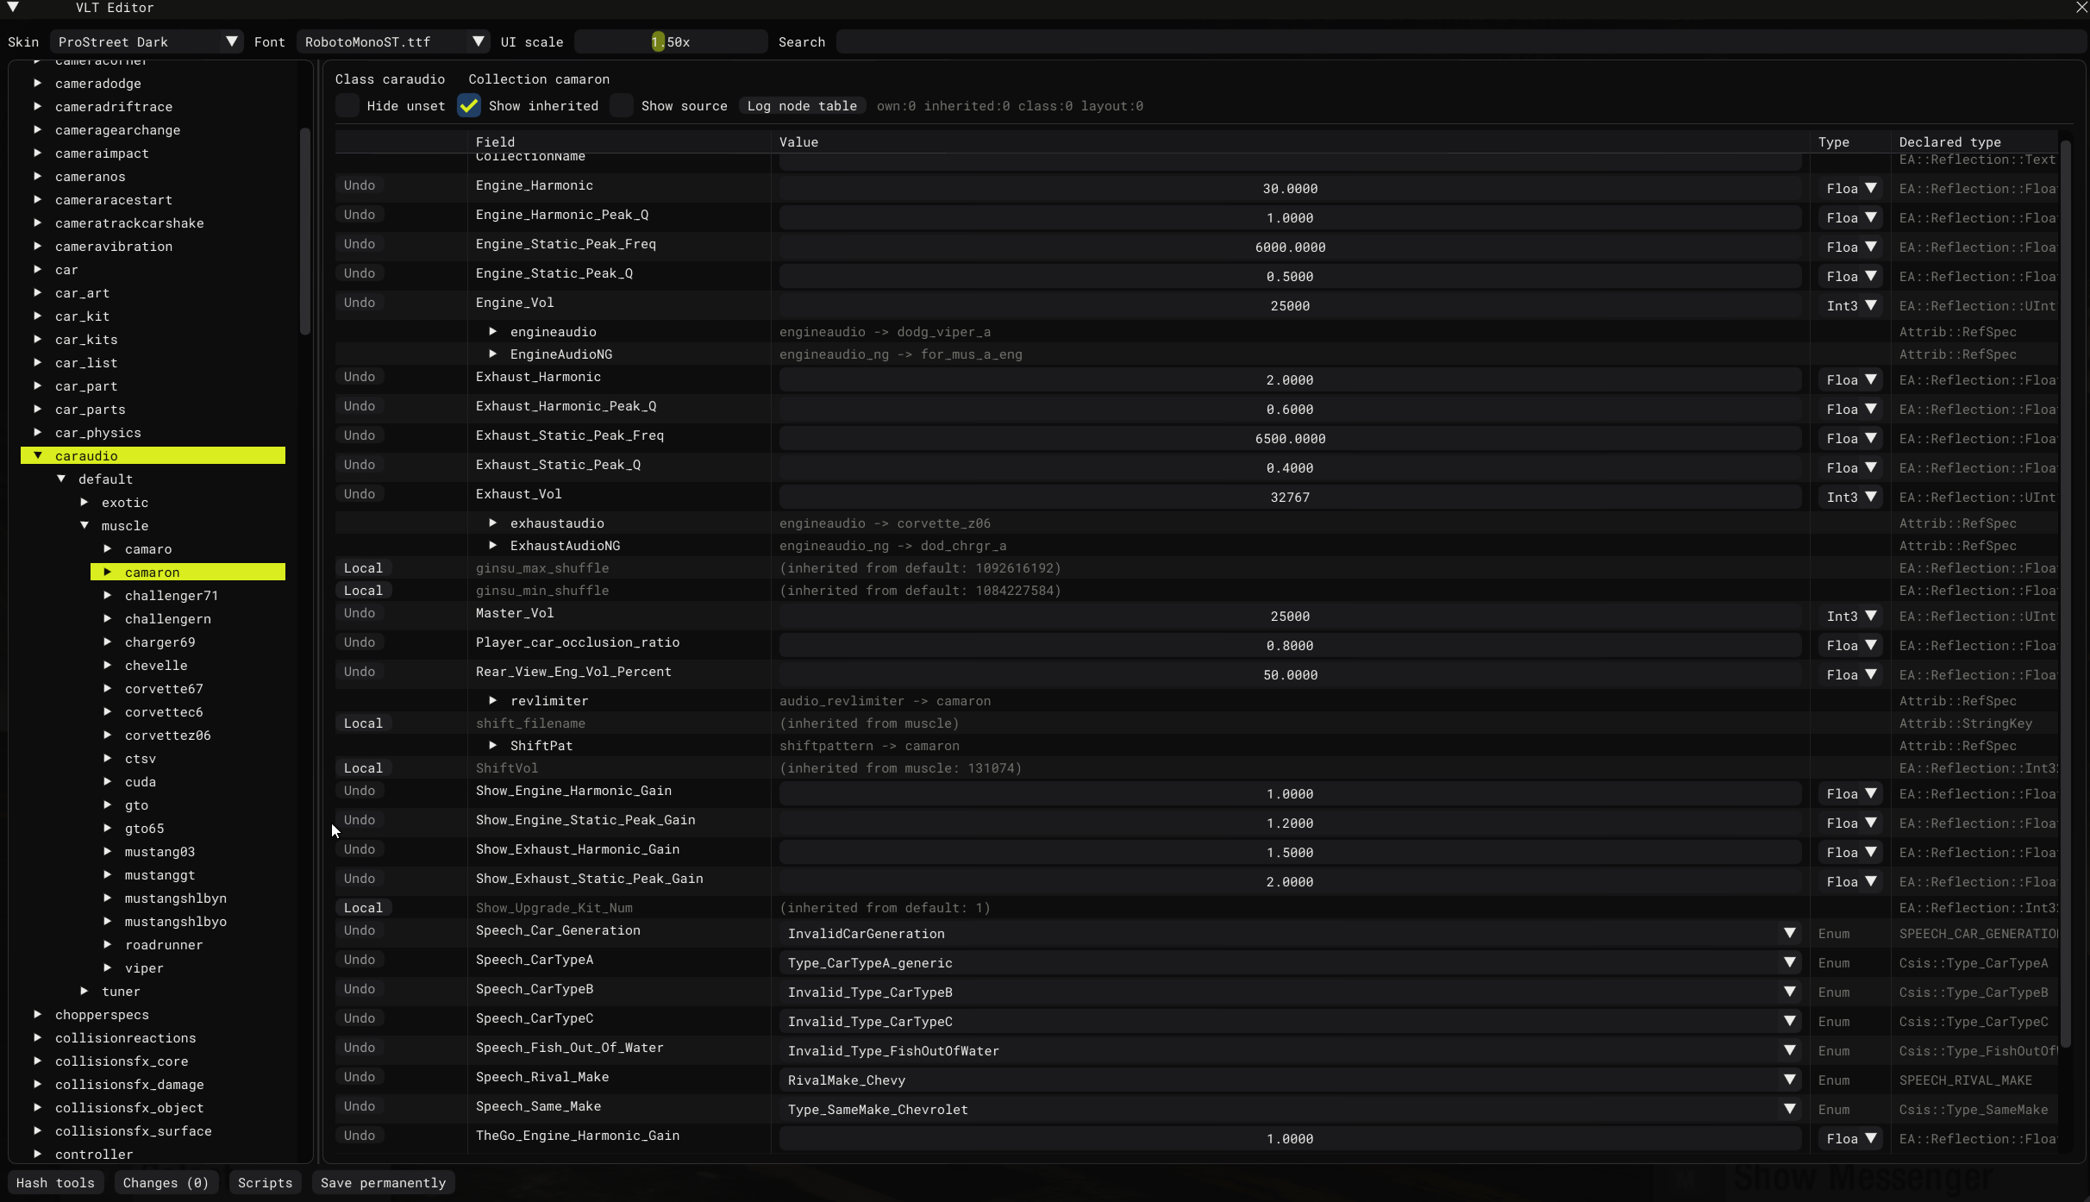The image size is (2090, 1202).
Task: Open Changes (0) panel
Action: (166, 1183)
